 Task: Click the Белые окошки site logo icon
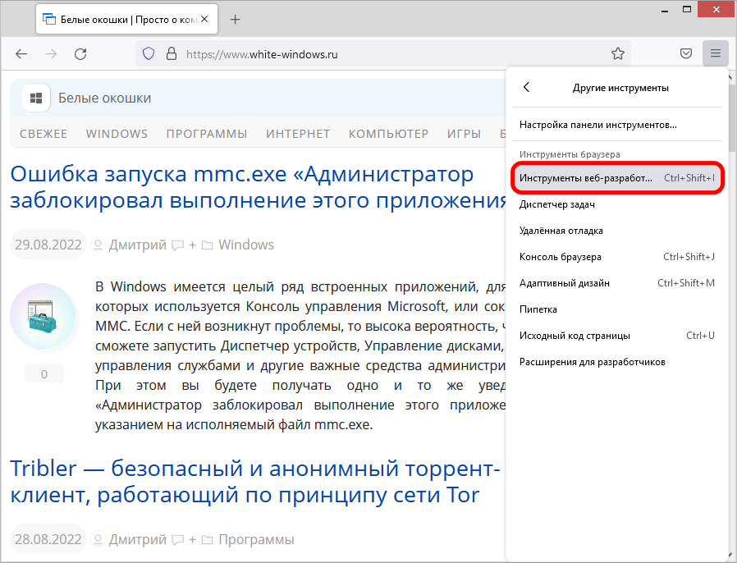[36, 98]
